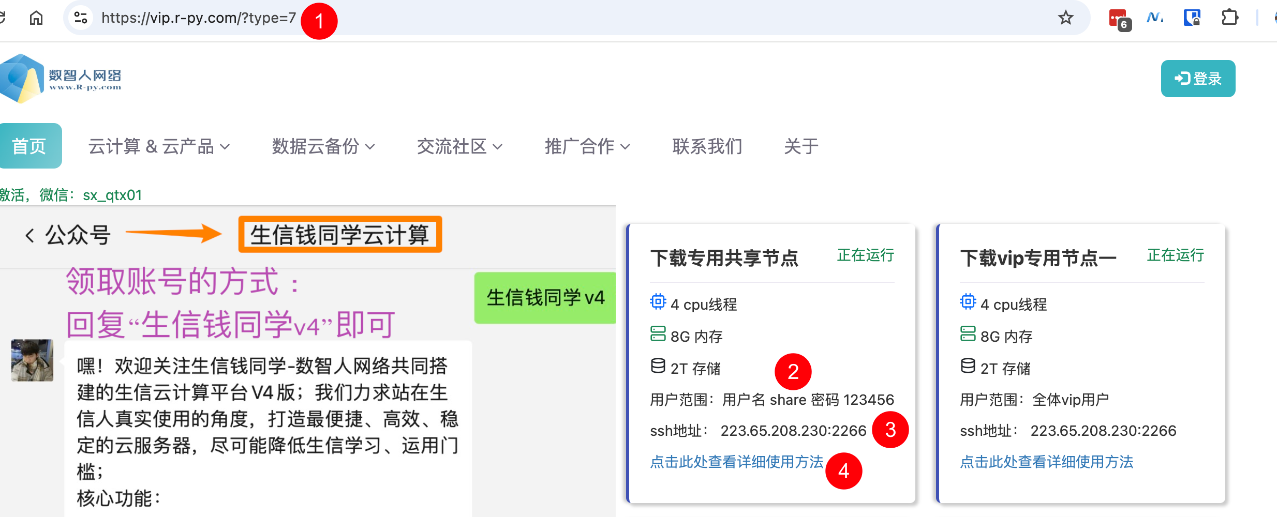Open the red extension with badge 6
The width and height of the screenshot is (1277, 517).
(x=1119, y=19)
